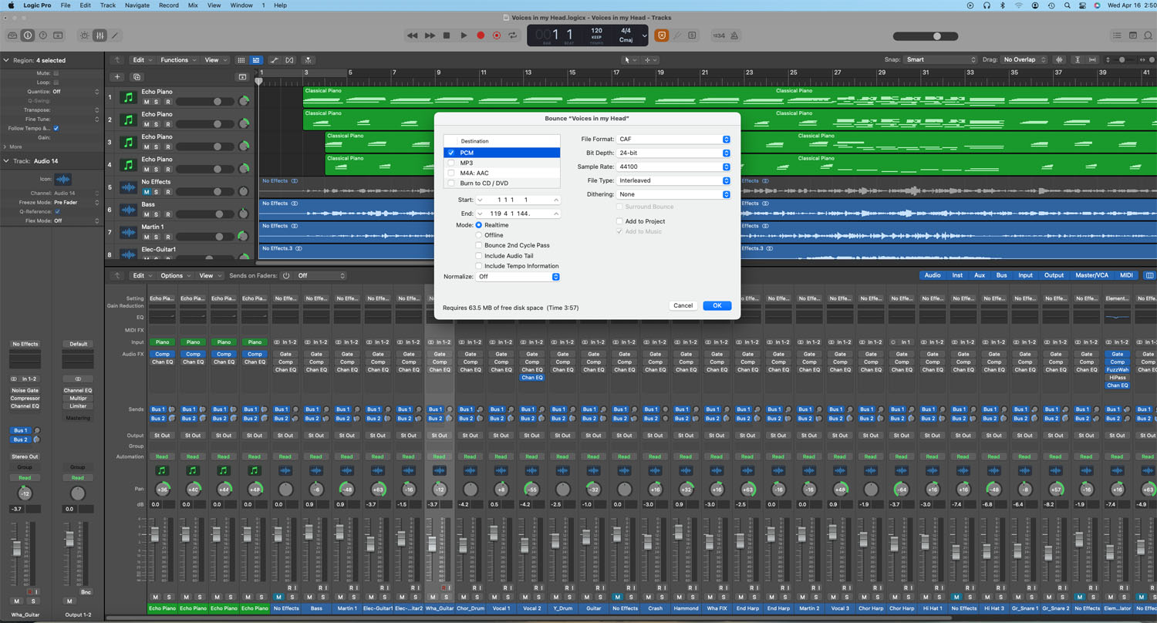Click the Record button in transport
Viewport: 1157px width, 623px height.
coord(481,35)
